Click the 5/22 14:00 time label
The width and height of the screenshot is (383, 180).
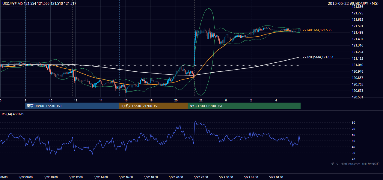pyautogui.click(x=101, y=177)
